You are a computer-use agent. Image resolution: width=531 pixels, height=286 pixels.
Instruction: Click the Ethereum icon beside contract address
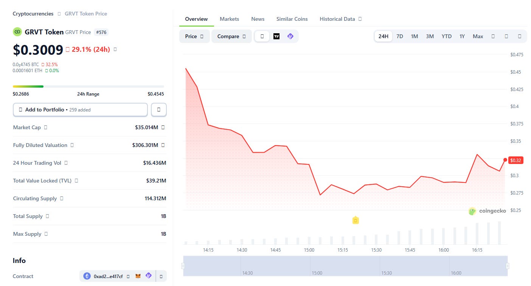tap(87, 276)
